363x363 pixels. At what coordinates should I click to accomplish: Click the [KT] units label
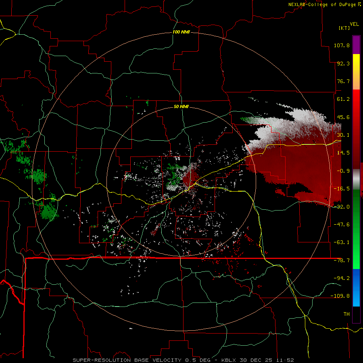click(x=344, y=28)
